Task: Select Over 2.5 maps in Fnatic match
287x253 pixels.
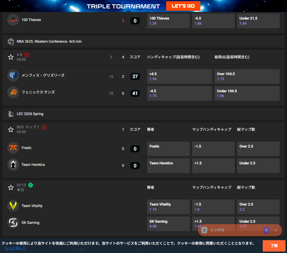Action: coord(258,149)
